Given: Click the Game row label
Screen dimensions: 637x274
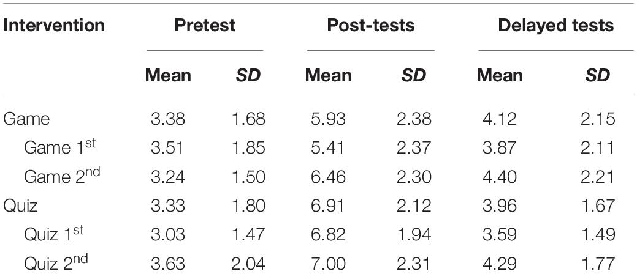Looking at the screenshot, I should click(x=26, y=120).
